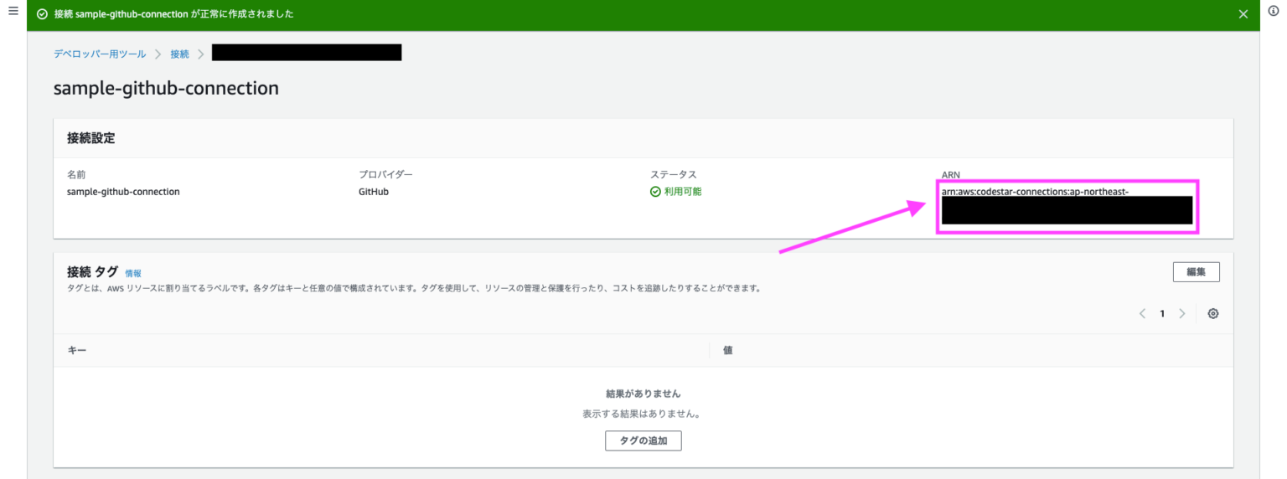Screen dimensions: 1287x479
Task: Go to previous page of tags
Action: point(1142,314)
